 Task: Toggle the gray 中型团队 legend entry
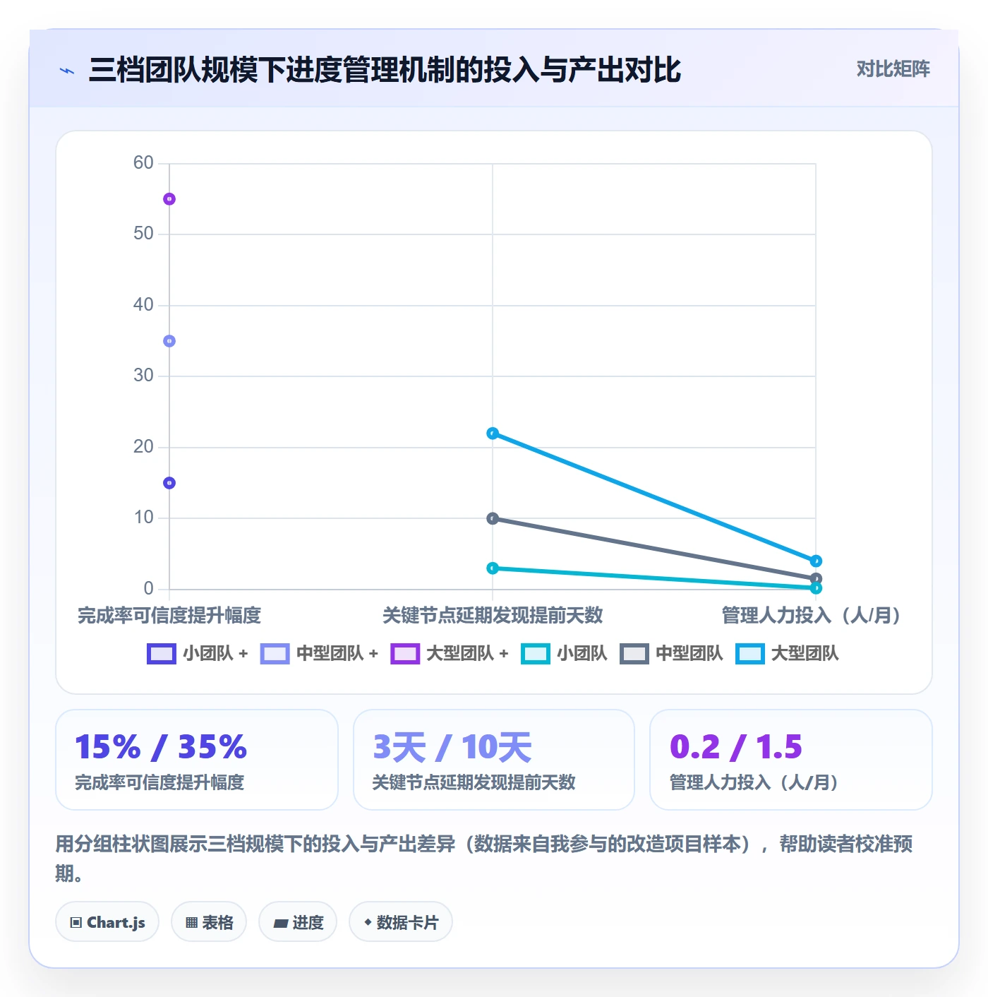tap(671, 654)
